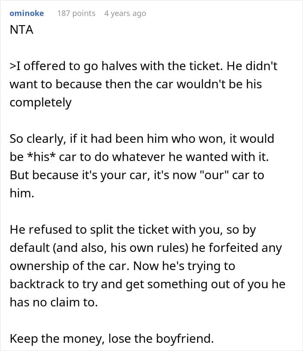Click the final line "Keep the money"

pos(112,339)
